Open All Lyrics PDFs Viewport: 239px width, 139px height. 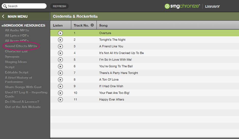tap(17, 36)
